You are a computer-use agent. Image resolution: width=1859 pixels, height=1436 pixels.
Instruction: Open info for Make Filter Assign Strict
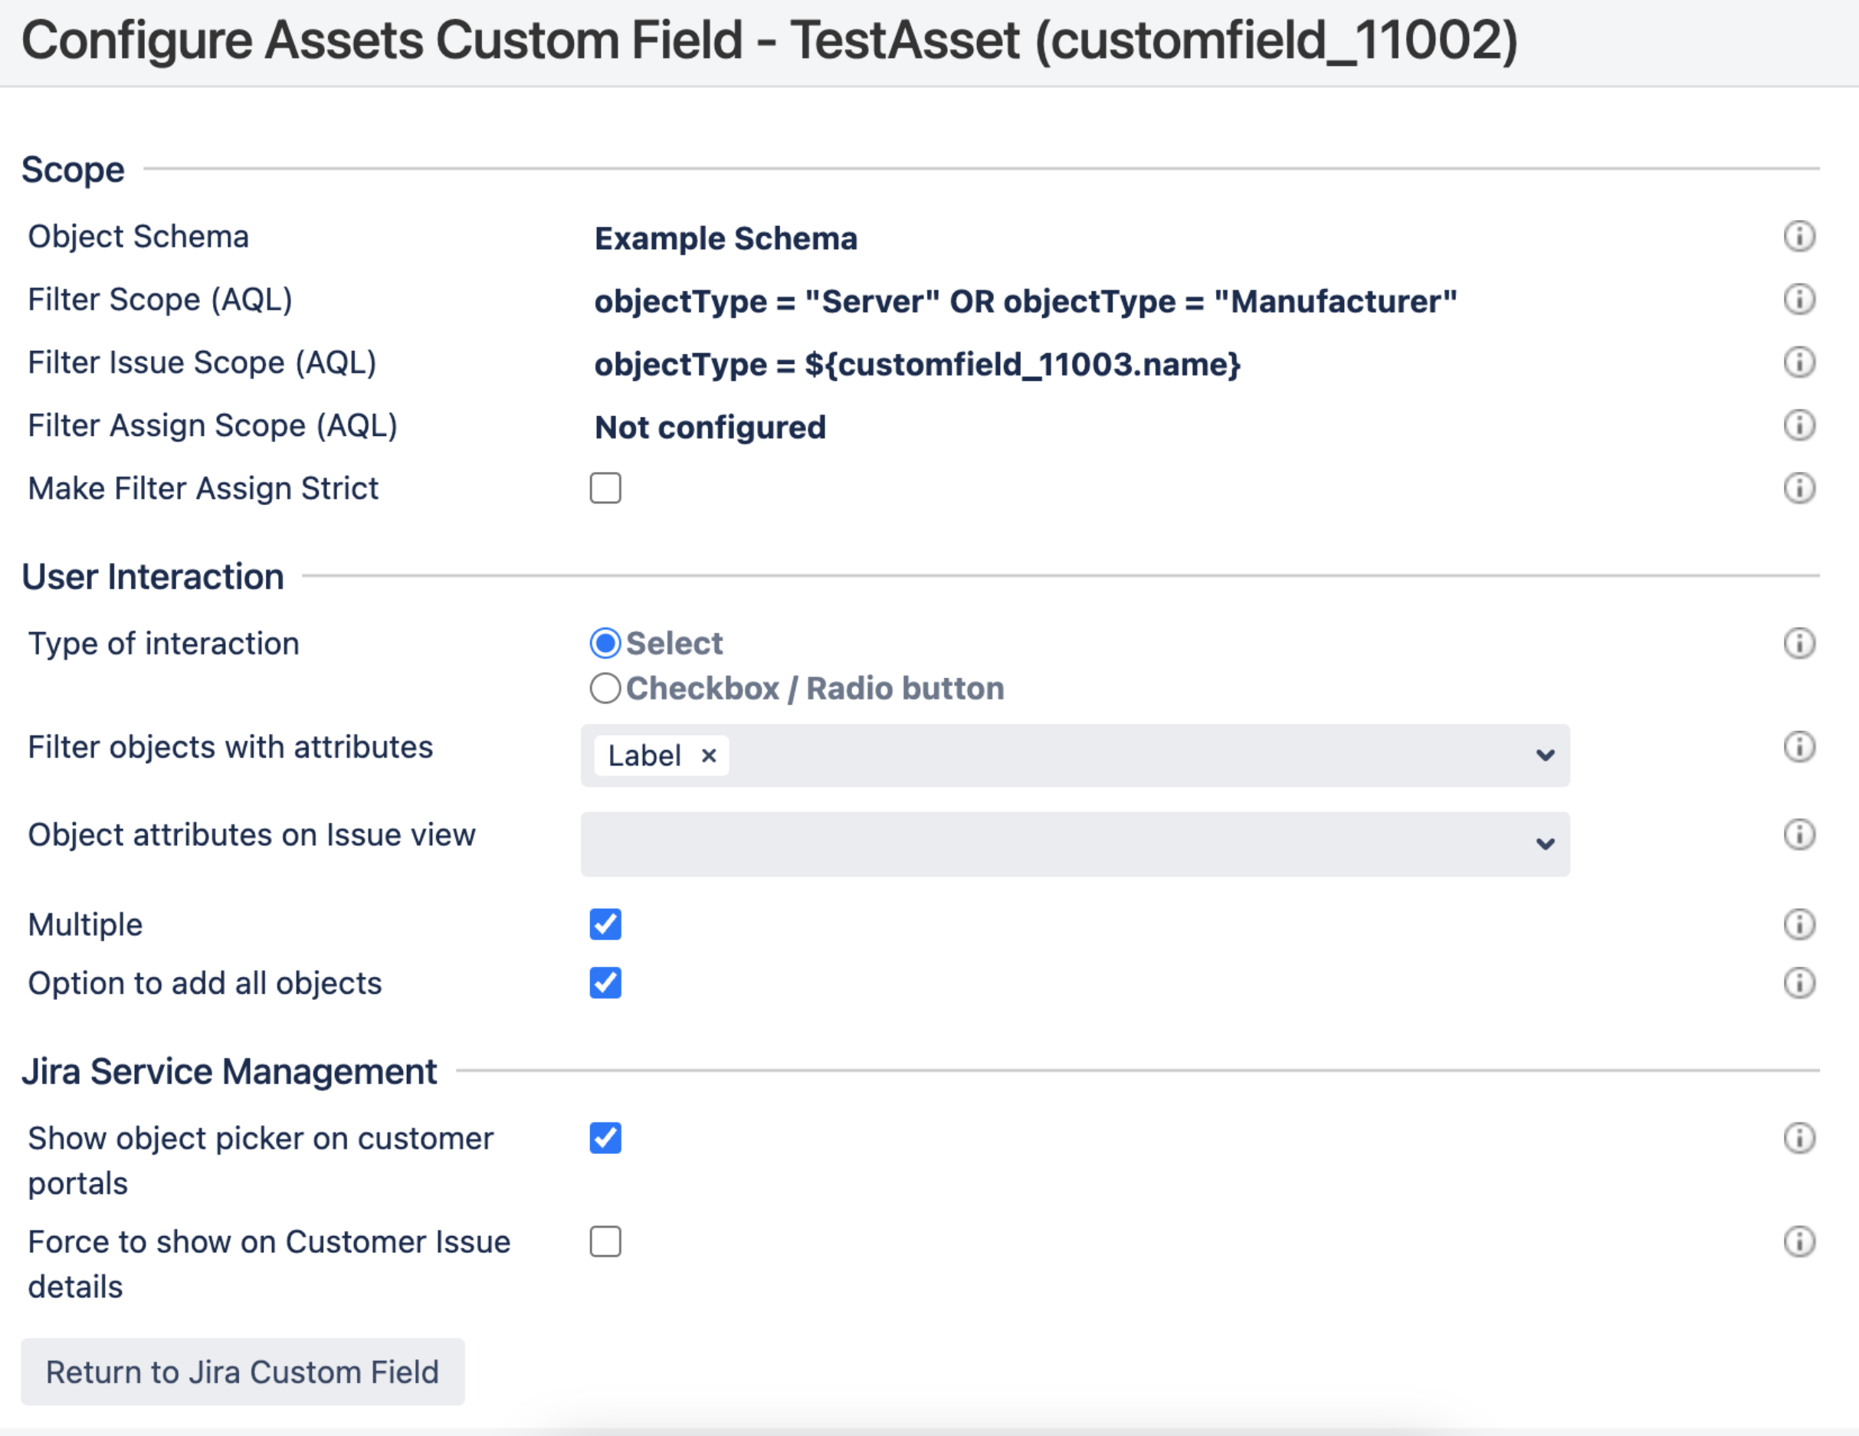pyautogui.click(x=1798, y=489)
